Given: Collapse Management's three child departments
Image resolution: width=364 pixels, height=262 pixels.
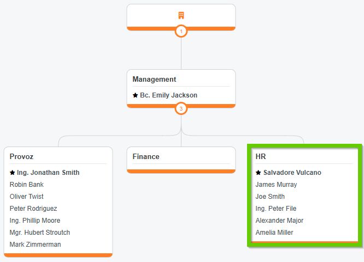Looking at the screenshot, I should point(181,108).
